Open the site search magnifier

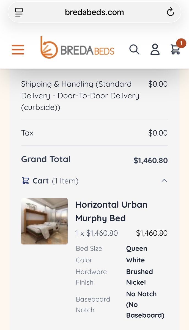tap(134, 50)
